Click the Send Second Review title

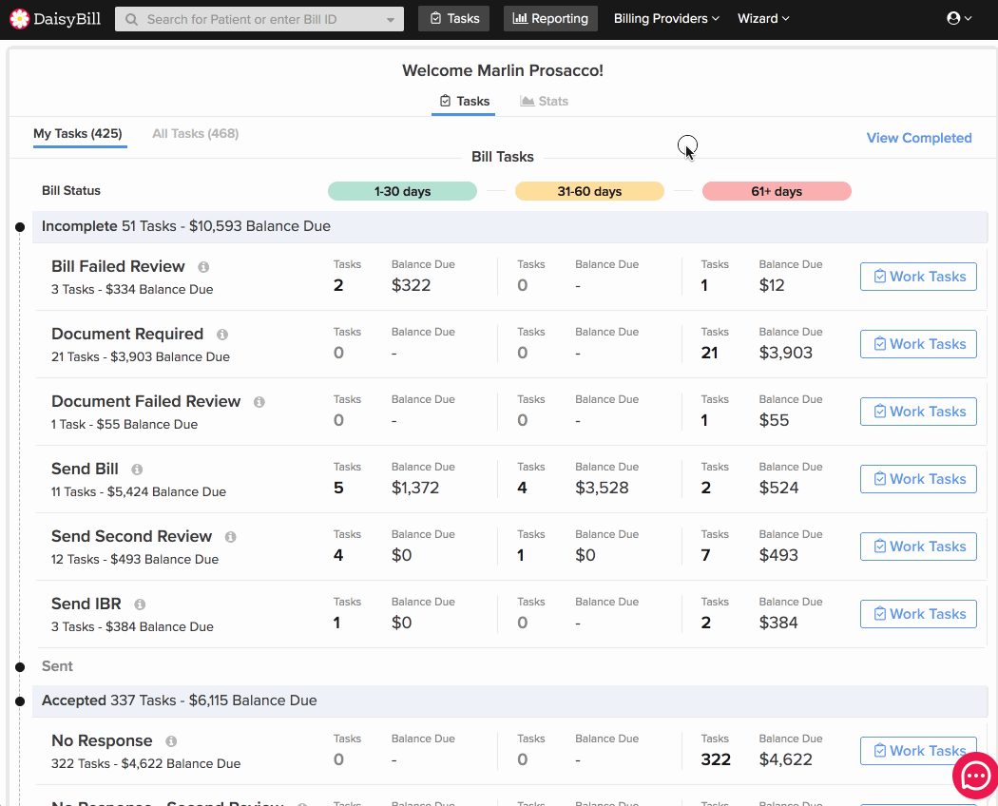pyautogui.click(x=131, y=536)
